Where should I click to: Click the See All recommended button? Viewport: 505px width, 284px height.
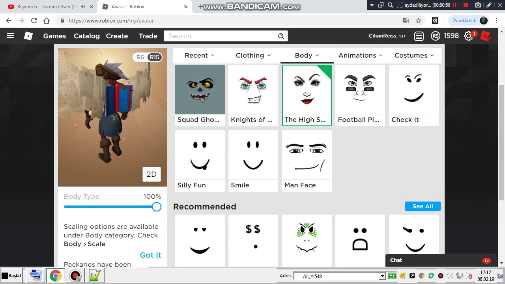423,206
